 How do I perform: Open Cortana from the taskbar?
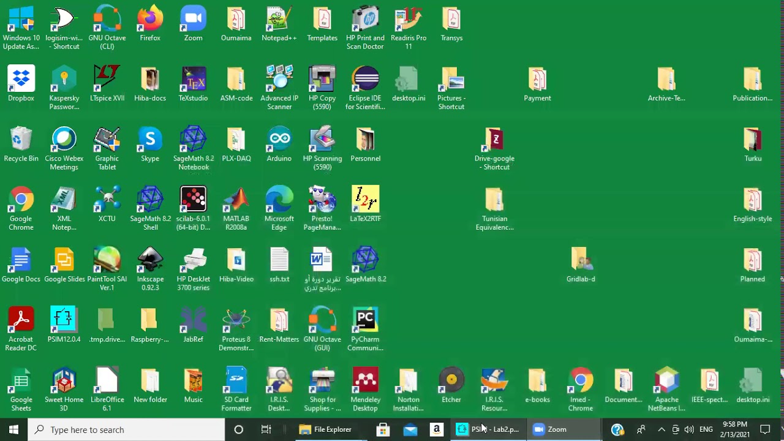239,429
